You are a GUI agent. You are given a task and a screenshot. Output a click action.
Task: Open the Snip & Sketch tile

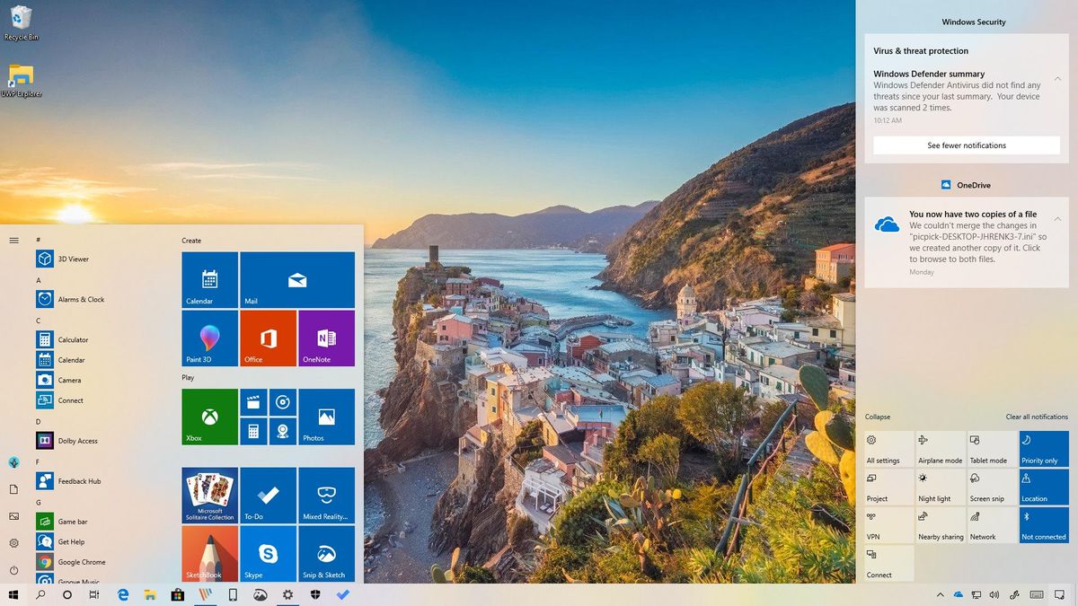pos(326,554)
